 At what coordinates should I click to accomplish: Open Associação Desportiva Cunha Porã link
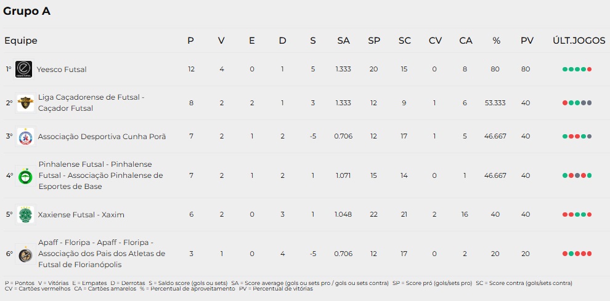coord(102,137)
